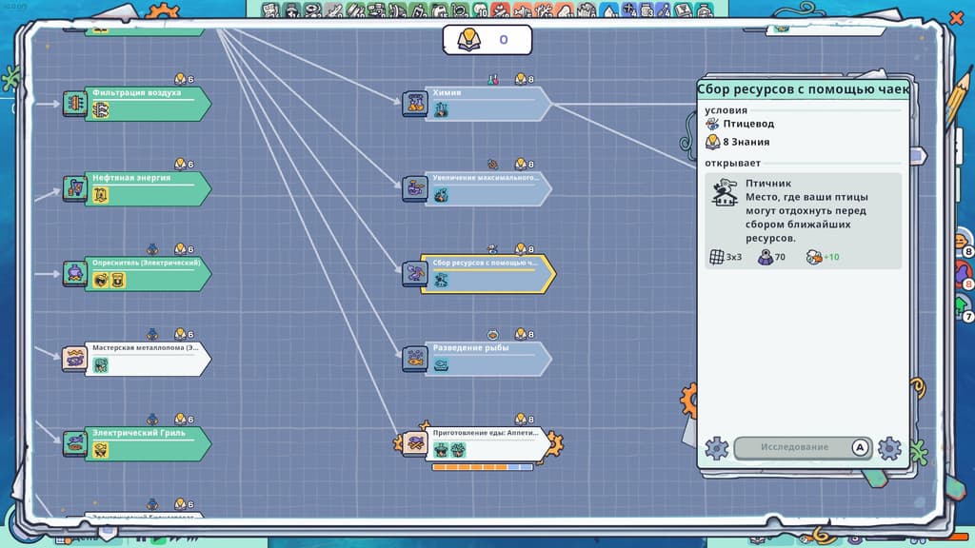Click the knowledge points counter at top
The width and height of the screenshot is (975, 548).
(487, 40)
